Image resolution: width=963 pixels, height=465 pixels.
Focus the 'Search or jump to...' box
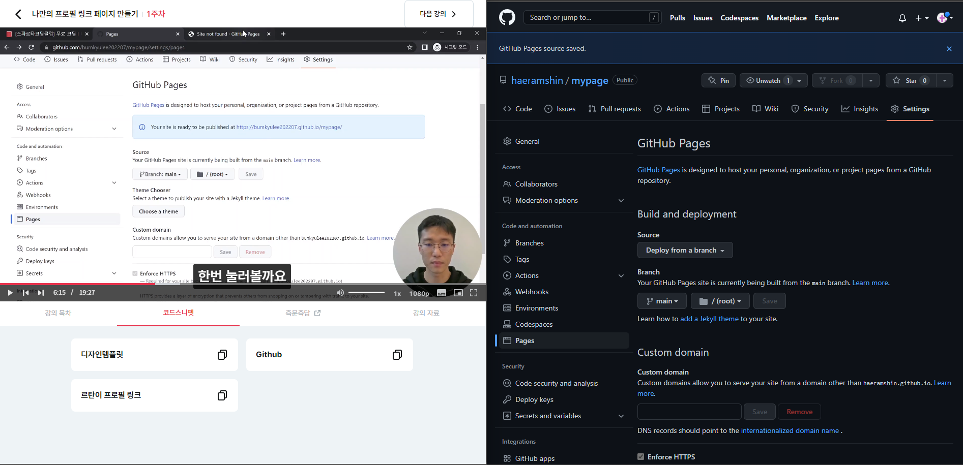[592, 18]
